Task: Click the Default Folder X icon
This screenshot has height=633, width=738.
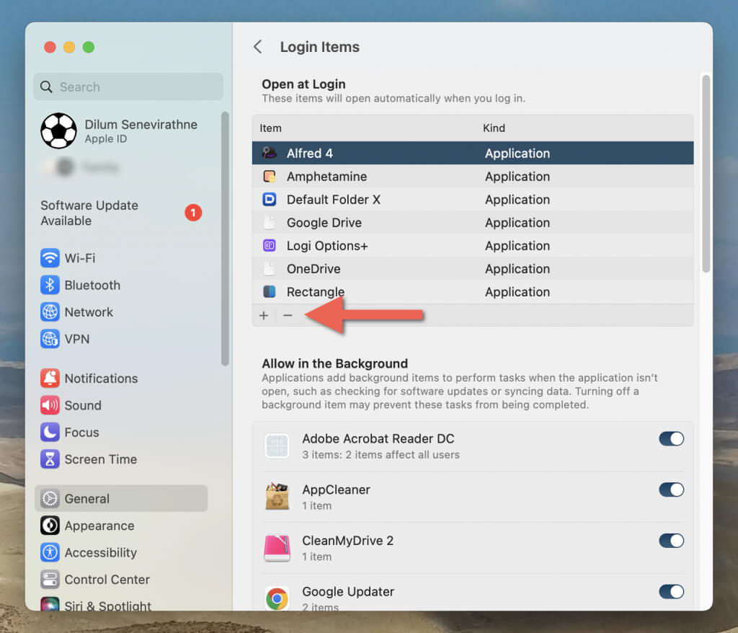Action: [x=270, y=199]
